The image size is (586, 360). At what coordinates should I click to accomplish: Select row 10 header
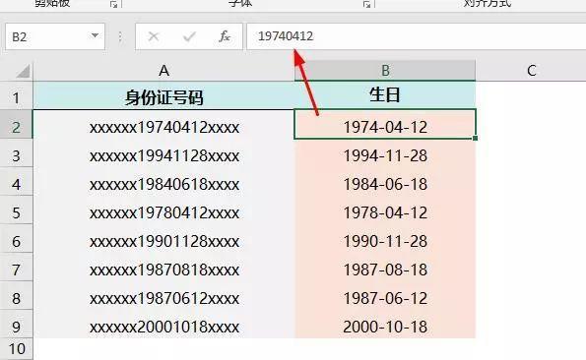point(16,349)
